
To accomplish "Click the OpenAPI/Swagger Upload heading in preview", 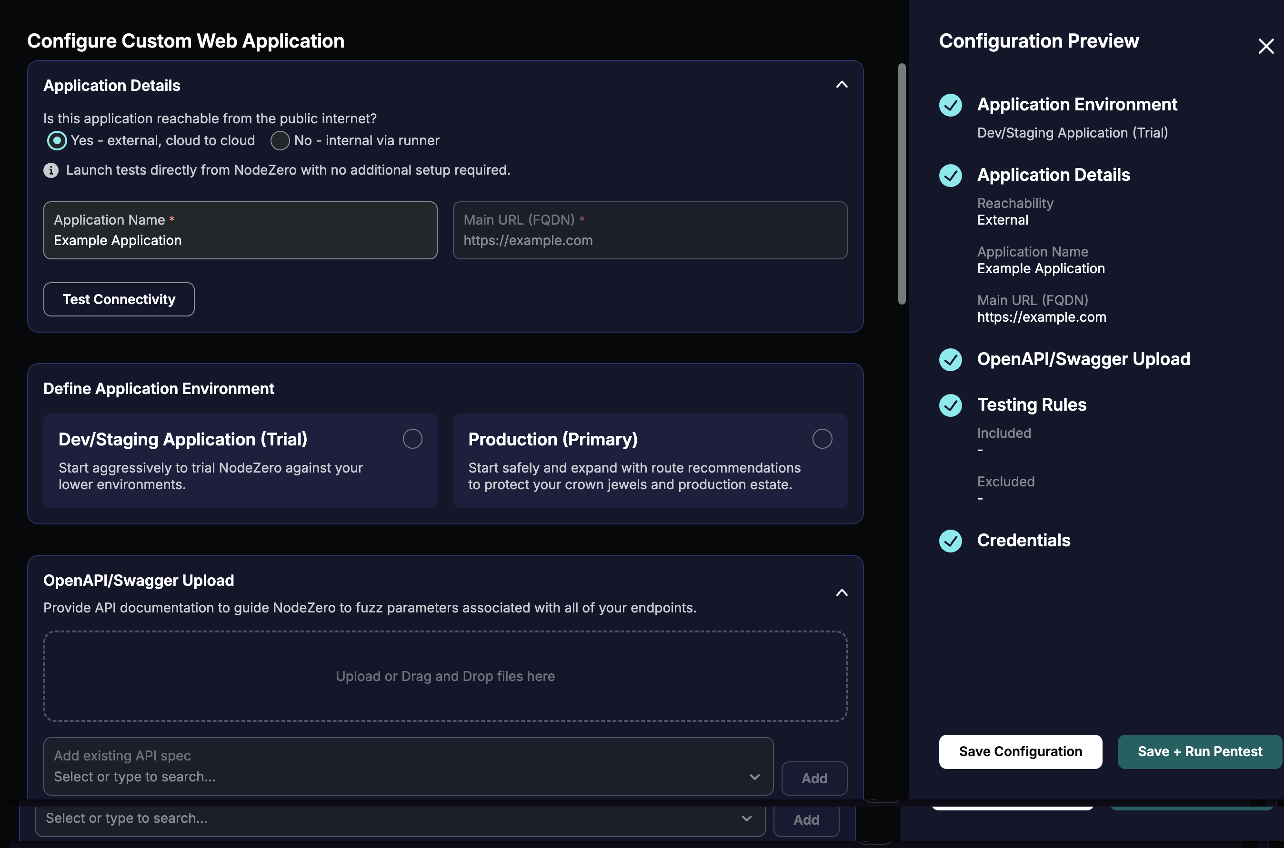I will click(1083, 359).
